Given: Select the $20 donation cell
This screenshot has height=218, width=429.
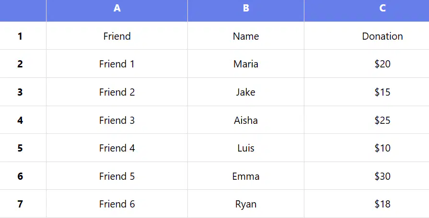Looking at the screenshot, I should 367,64.
